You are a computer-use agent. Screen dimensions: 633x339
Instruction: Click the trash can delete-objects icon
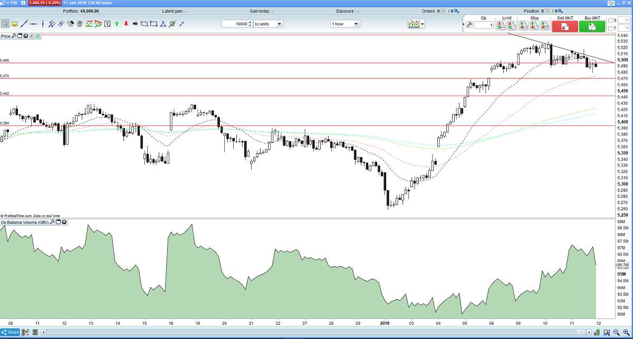(x=80, y=24)
